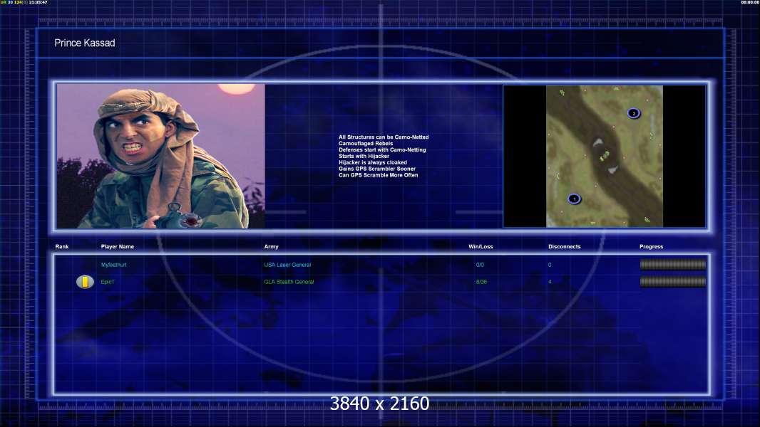Click the Army column header

tap(272, 247)
